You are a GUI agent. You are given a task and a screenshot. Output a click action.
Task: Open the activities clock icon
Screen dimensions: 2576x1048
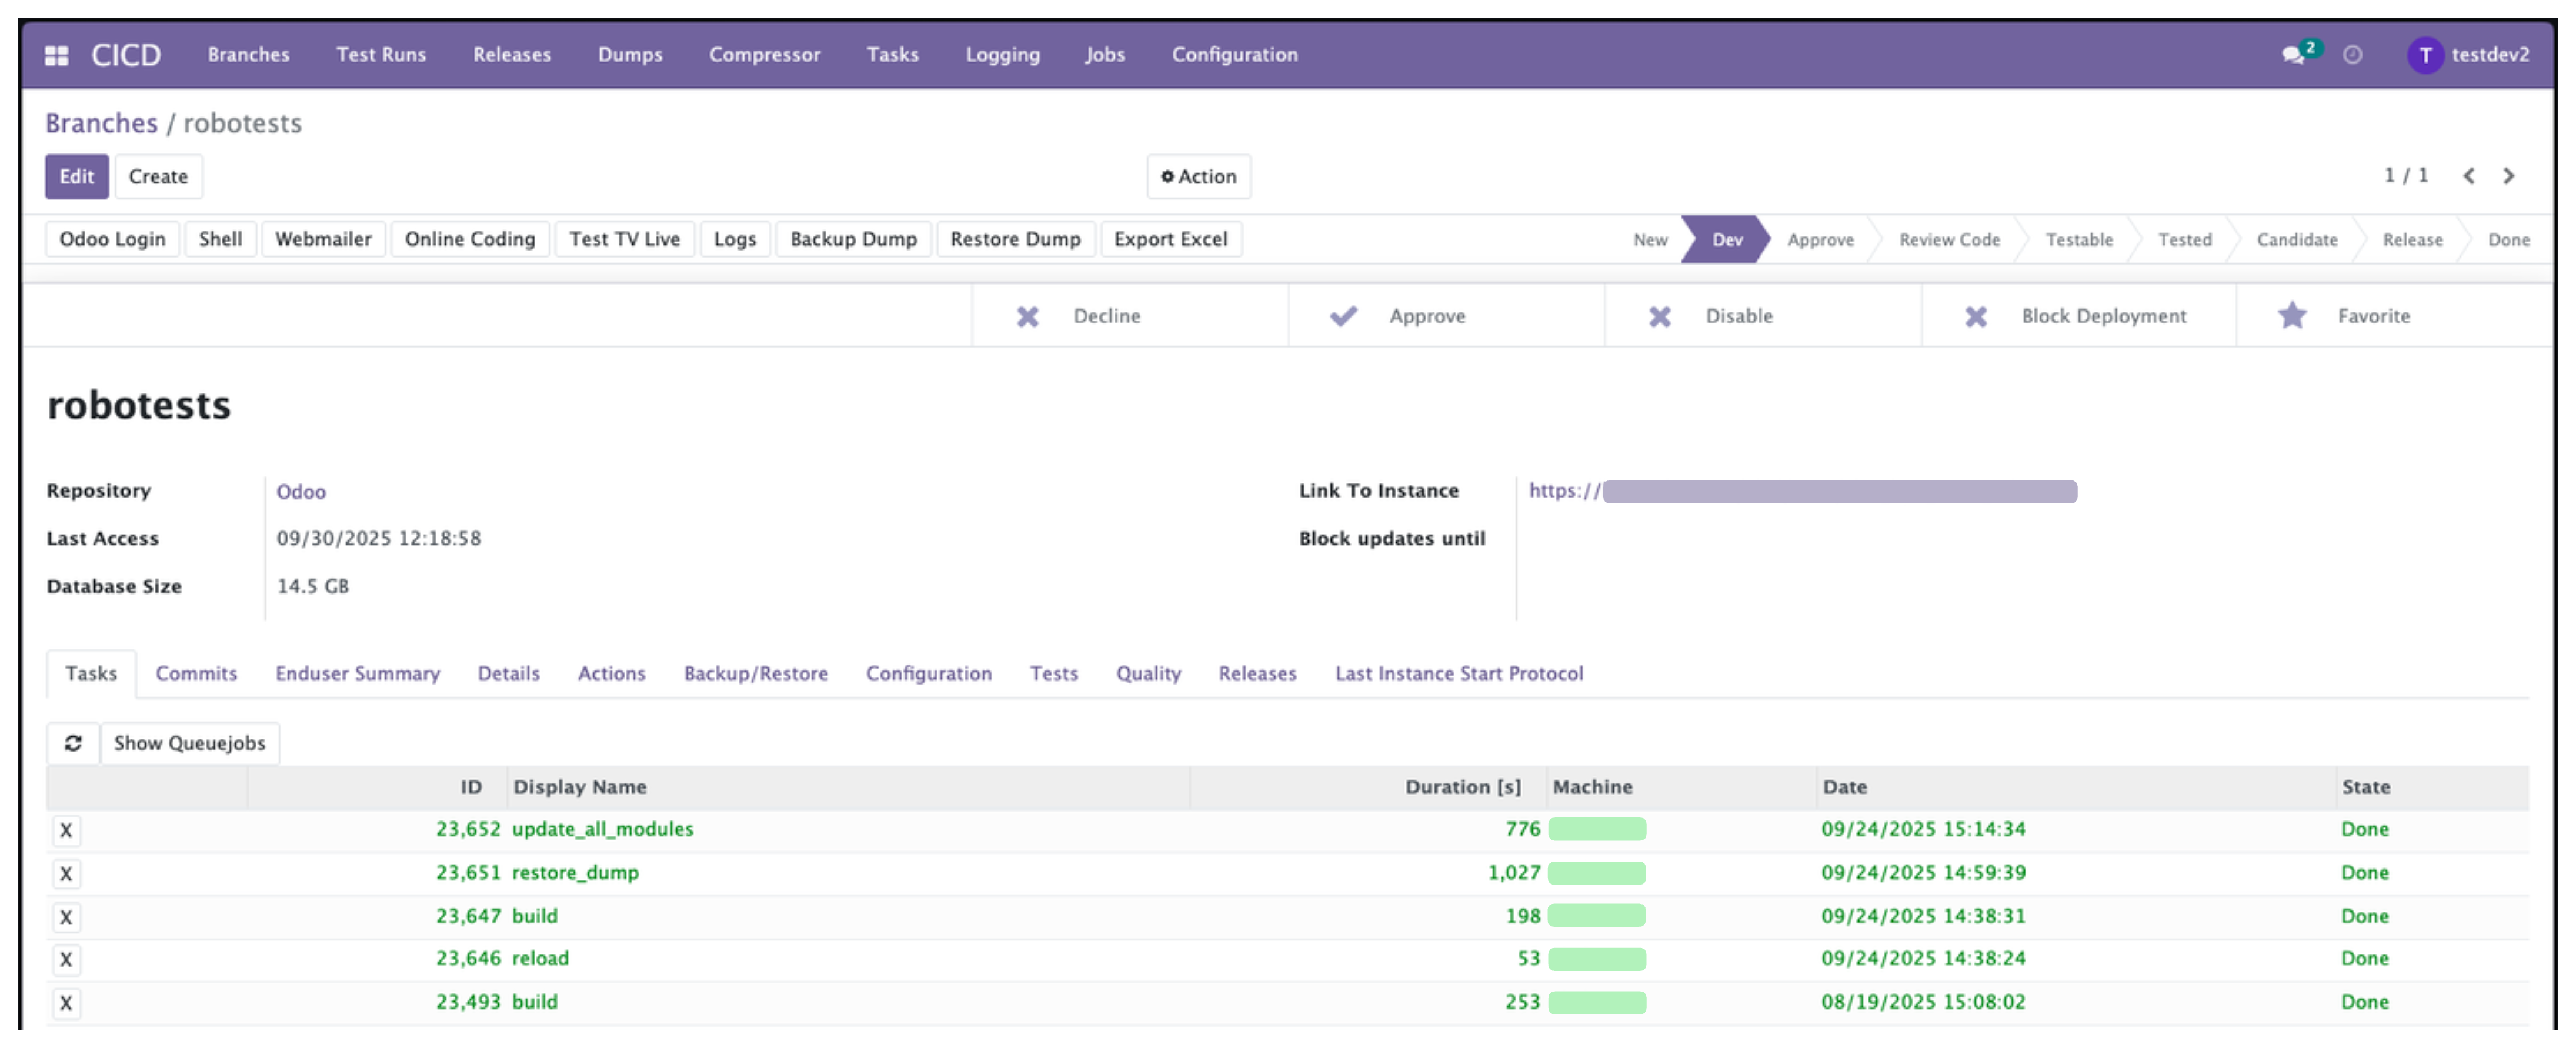coord(2353,55)
